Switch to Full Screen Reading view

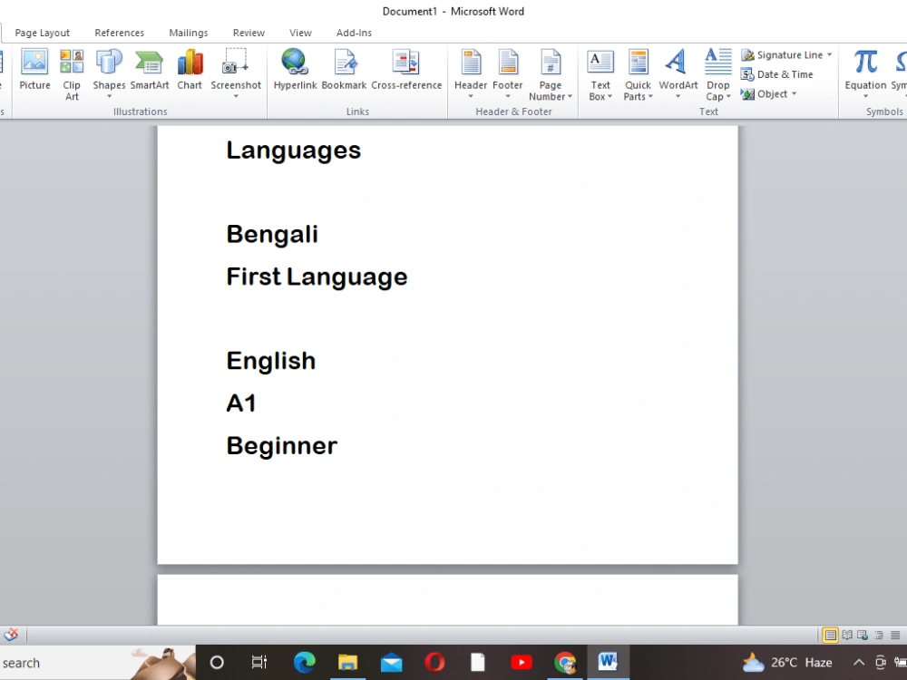click(847, 636)
